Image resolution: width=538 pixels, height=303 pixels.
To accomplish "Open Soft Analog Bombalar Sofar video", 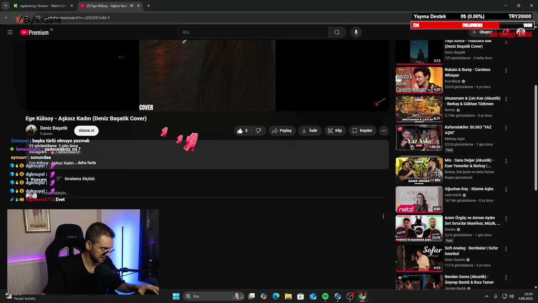I will [x=419, y=258].
